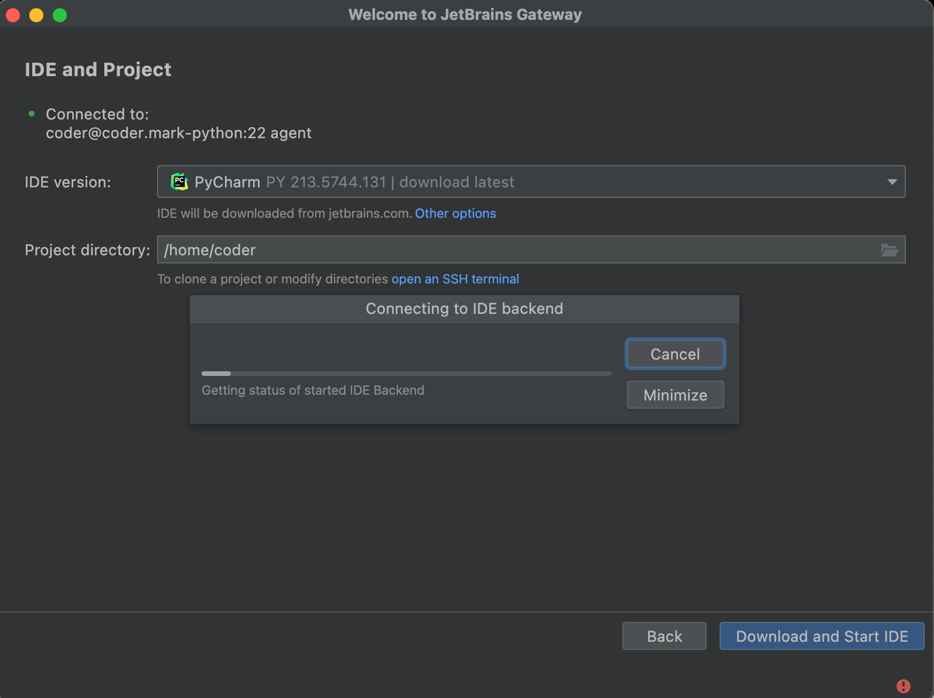
Task: Click the 'IDE and Project' heading
Action: click(98, 70)
